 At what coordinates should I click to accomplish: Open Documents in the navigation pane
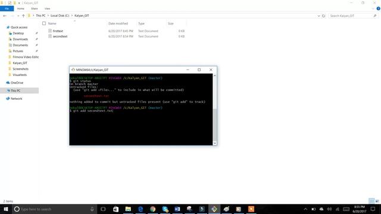tap(20, 45)
